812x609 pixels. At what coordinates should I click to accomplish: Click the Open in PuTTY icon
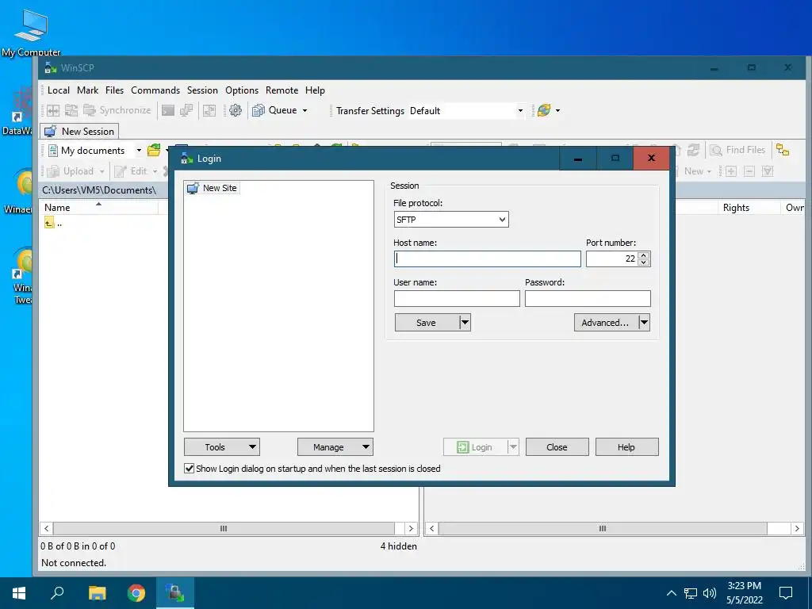point(186,110)
